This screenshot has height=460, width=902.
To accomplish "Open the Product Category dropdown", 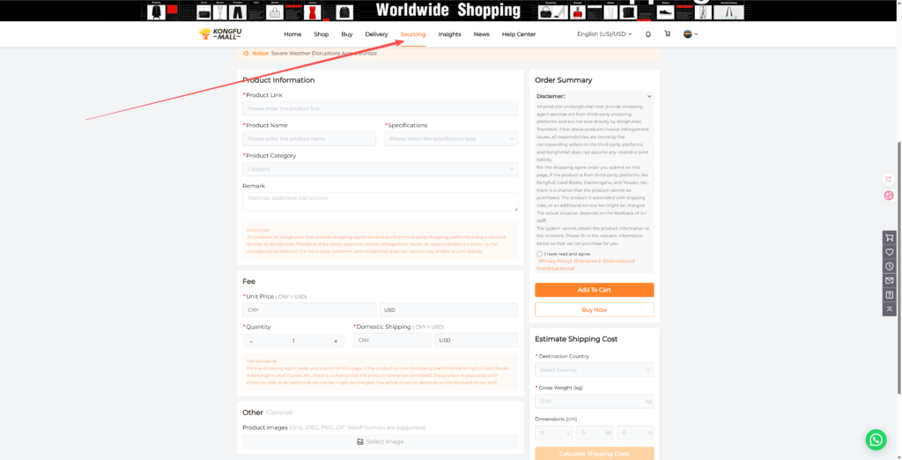I will (381, 169).
